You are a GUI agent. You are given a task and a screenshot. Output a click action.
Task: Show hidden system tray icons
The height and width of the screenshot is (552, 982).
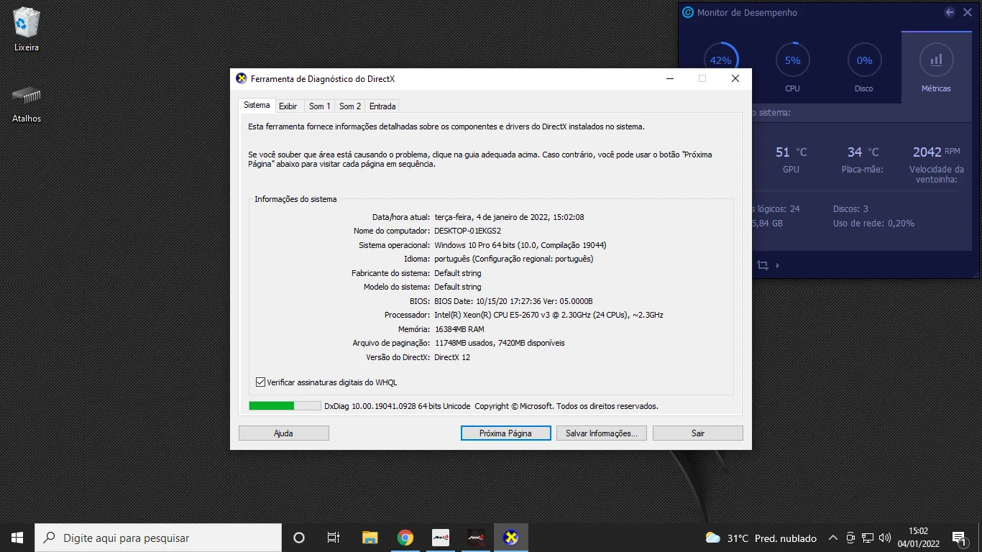(x=833, y=538)
